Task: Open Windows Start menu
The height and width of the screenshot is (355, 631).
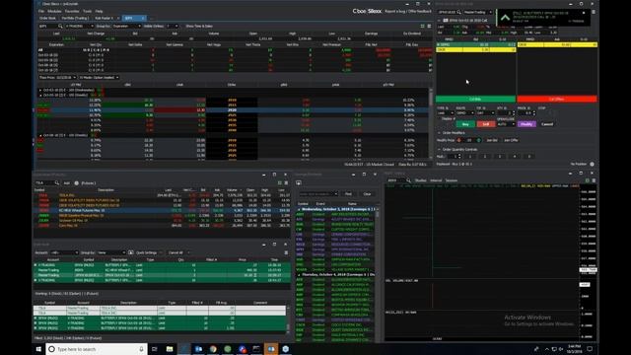Action: [x=38, y=349]
